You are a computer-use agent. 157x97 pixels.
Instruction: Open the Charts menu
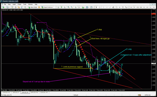[x=19, y=4]
